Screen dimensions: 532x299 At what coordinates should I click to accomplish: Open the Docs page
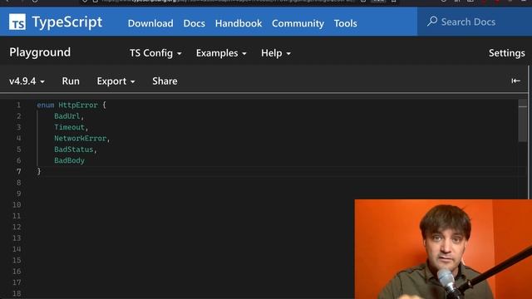click(x=194, y=23)
